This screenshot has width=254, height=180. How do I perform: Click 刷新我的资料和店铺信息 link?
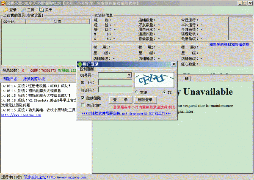pyautogui.click(x=229, y=44)
